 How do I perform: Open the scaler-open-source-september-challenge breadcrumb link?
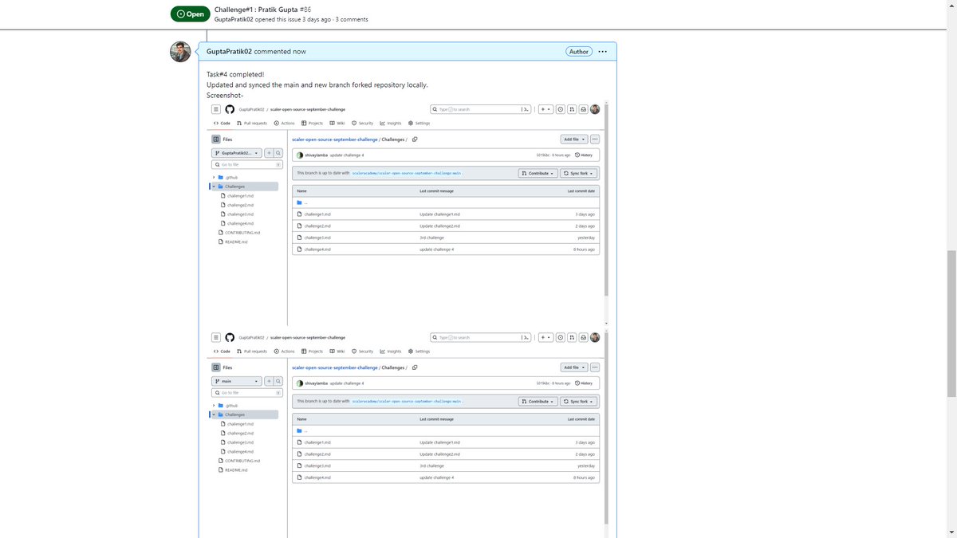tap(334, 139)
